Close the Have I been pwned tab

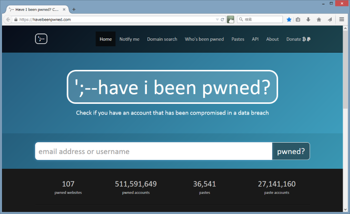click(64, 9)
